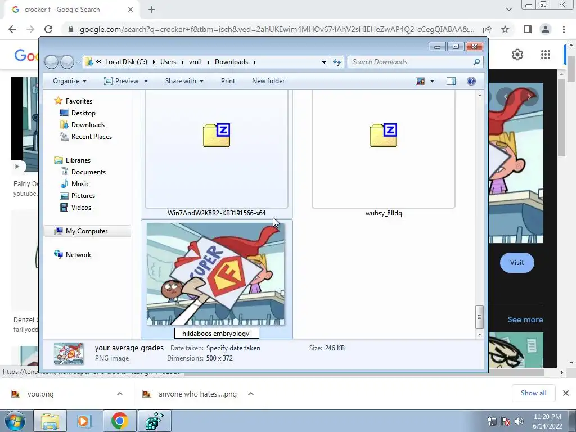Click the Explorer Back navigation button
Viewport: 576px width, 432px height.
click(x=51, y=62)
